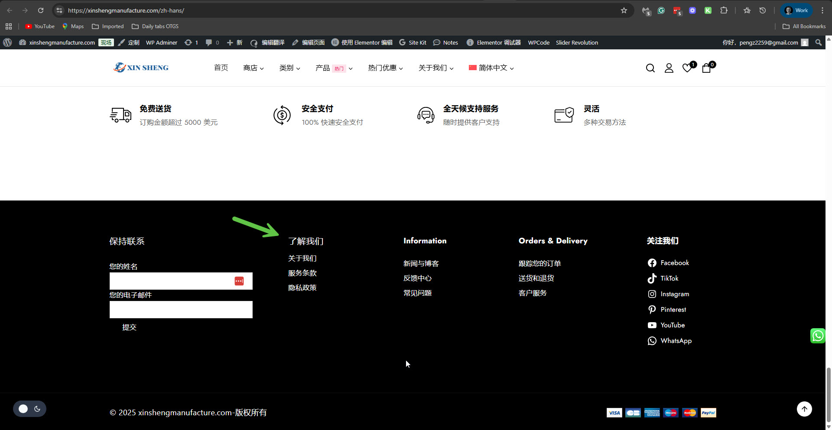Expand the 商店 dropdown menu
The width and height of the screenshot is (832, 430).
[x=253, y=68]
